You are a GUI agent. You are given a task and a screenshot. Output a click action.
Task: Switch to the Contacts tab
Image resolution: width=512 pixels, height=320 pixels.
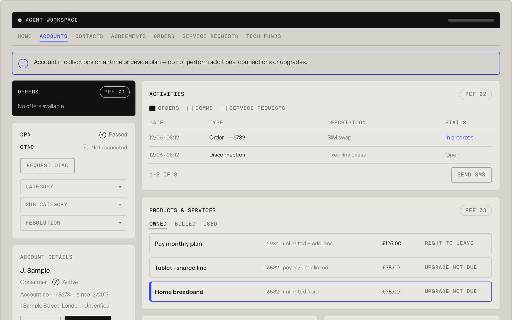(89, 36)
